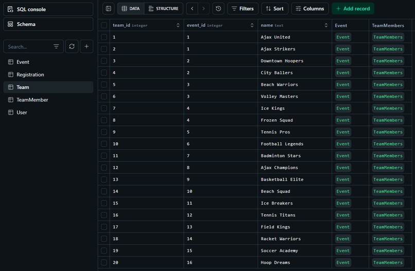Click Add record button

353,8
